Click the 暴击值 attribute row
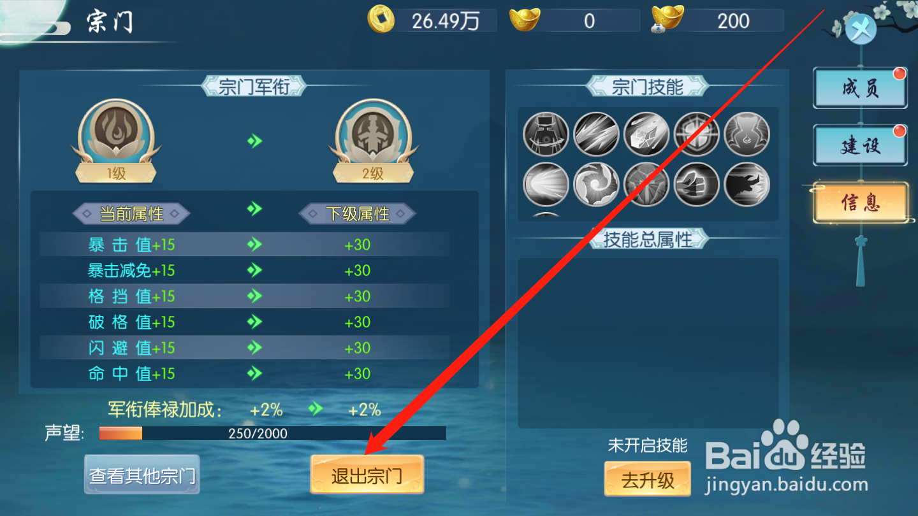The height and width of the screenshot is (516, 918). tap(244, 245)
